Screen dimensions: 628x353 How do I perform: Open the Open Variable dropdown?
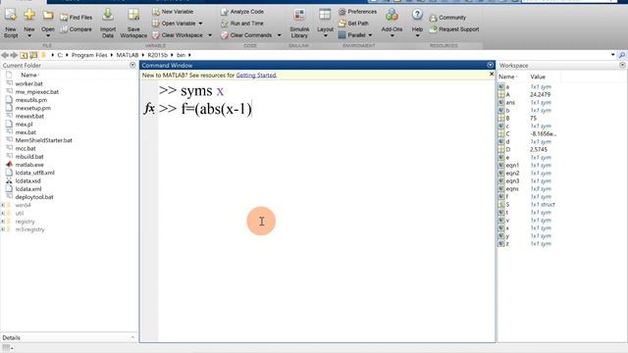click(200, 24)
